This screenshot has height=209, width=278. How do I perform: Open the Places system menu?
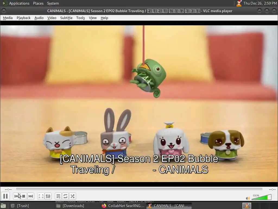point(38,3)
